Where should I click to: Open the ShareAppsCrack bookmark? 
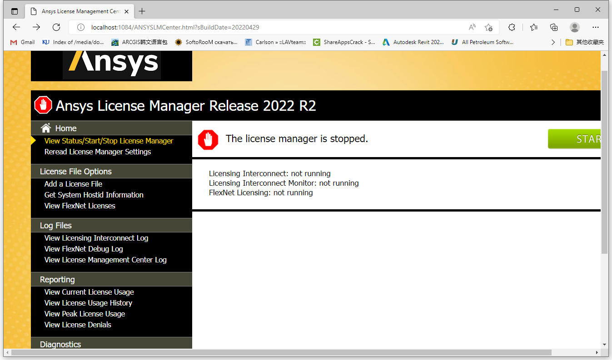[344, 42]
